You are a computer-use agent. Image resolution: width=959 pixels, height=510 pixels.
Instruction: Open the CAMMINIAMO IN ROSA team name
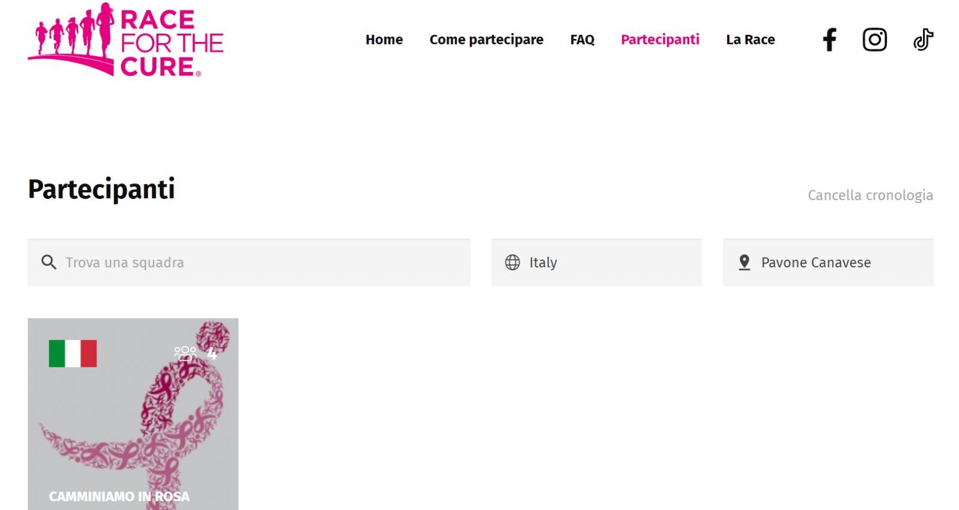coord(119,496)
